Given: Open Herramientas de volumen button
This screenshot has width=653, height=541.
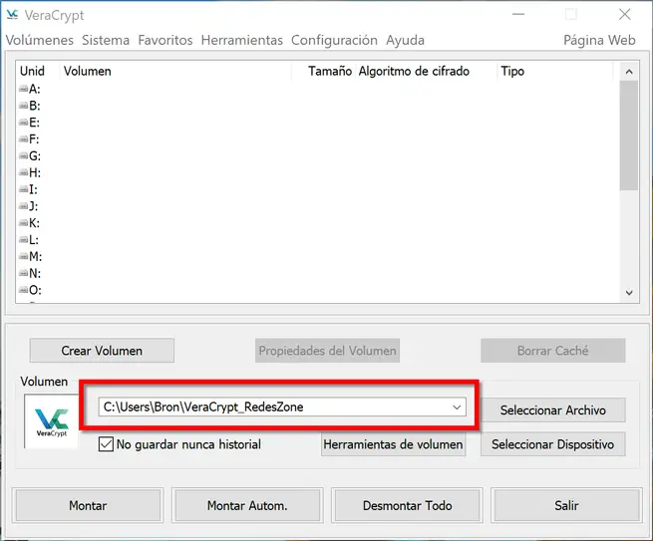Looking at the screenshot, I should click(x=393, y=444).
